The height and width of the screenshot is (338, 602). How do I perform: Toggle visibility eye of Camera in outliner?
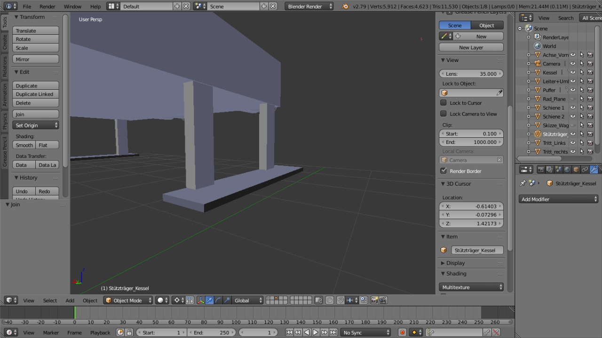573,63
